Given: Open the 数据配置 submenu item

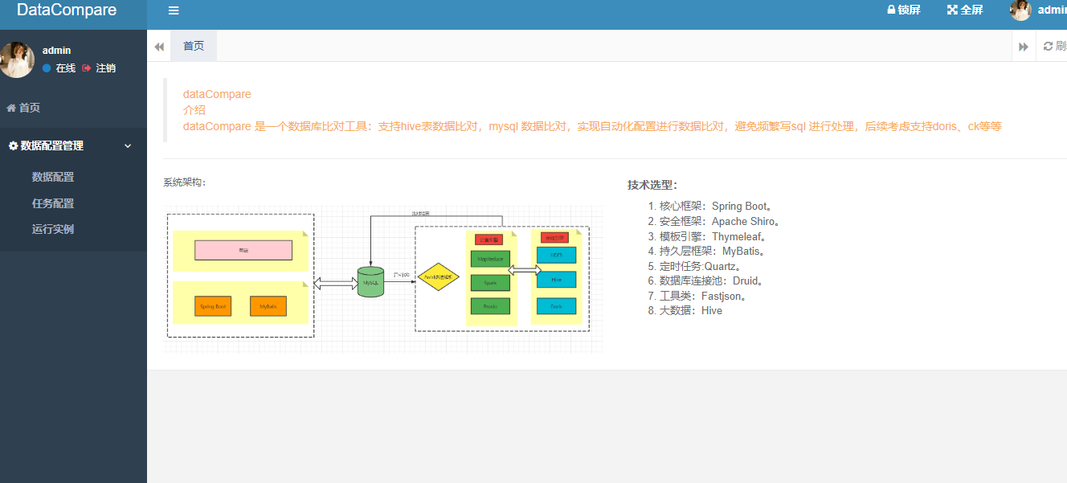Looking at the screenshot, I should click(x=53, y=177).
